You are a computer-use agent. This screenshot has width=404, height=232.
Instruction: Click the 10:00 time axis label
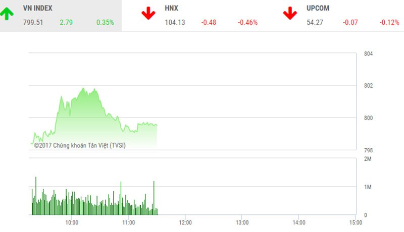click(x=71, y=222)
